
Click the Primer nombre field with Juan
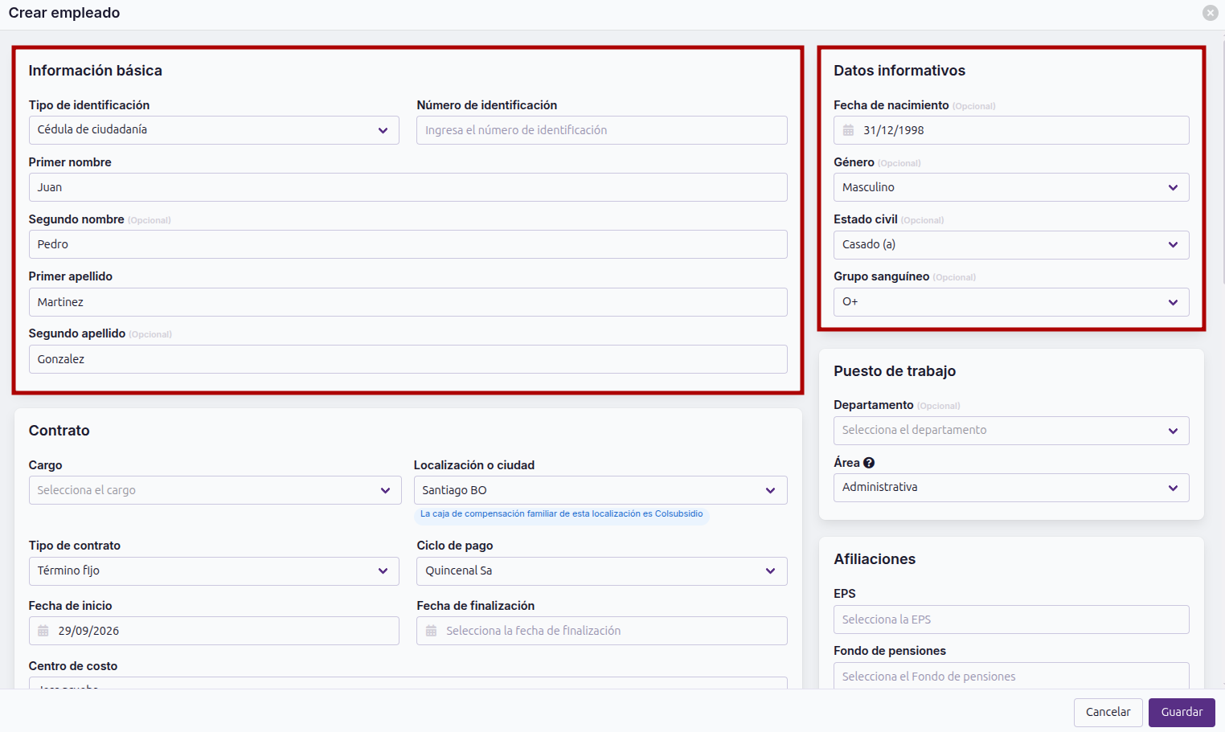tap(408, 187)
